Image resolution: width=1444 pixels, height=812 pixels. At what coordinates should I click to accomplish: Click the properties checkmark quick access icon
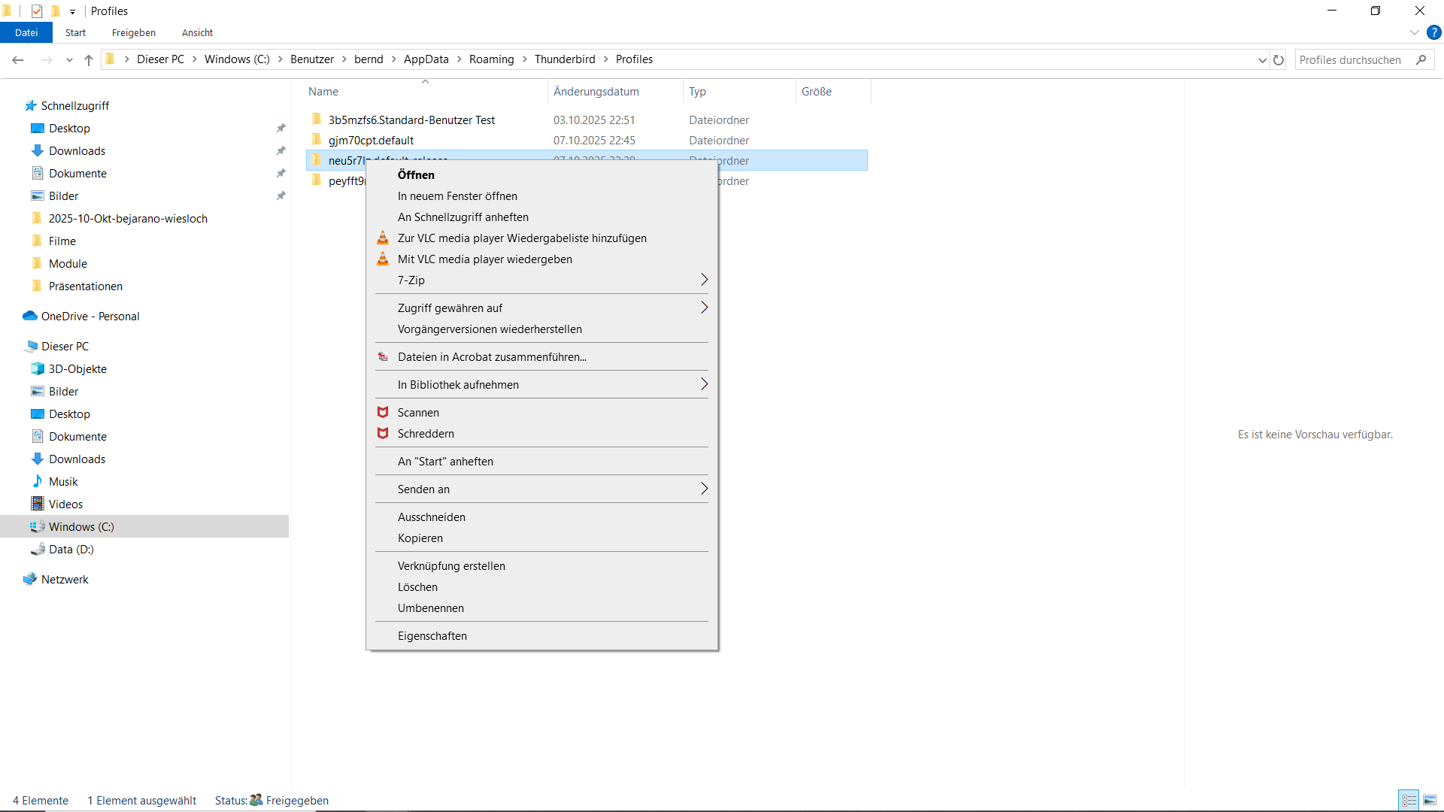37,11
